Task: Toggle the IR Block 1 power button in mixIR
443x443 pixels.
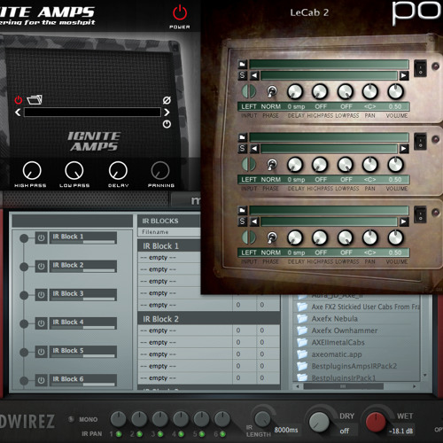Action: (x=41, y=237)
